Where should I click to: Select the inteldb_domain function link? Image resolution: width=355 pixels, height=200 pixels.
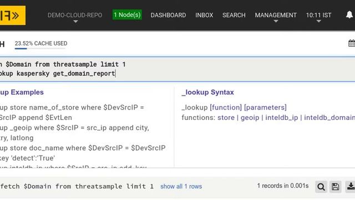click(x=329, y=118)
